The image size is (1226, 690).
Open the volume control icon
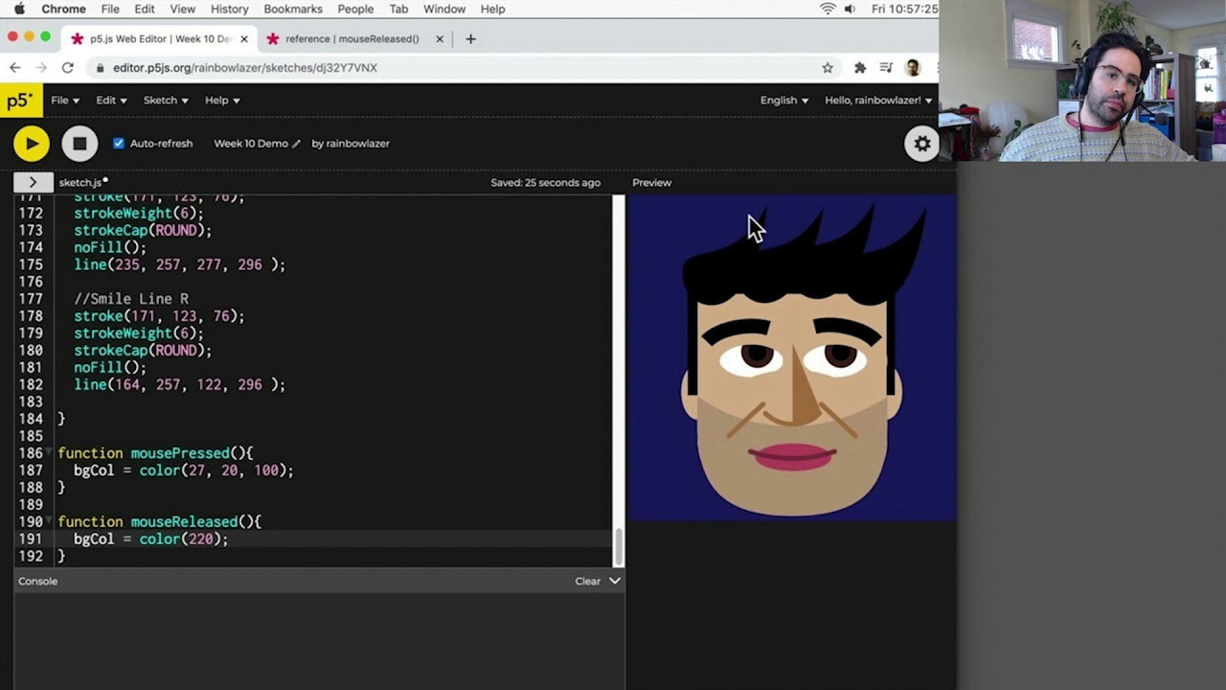click(850, 9)
